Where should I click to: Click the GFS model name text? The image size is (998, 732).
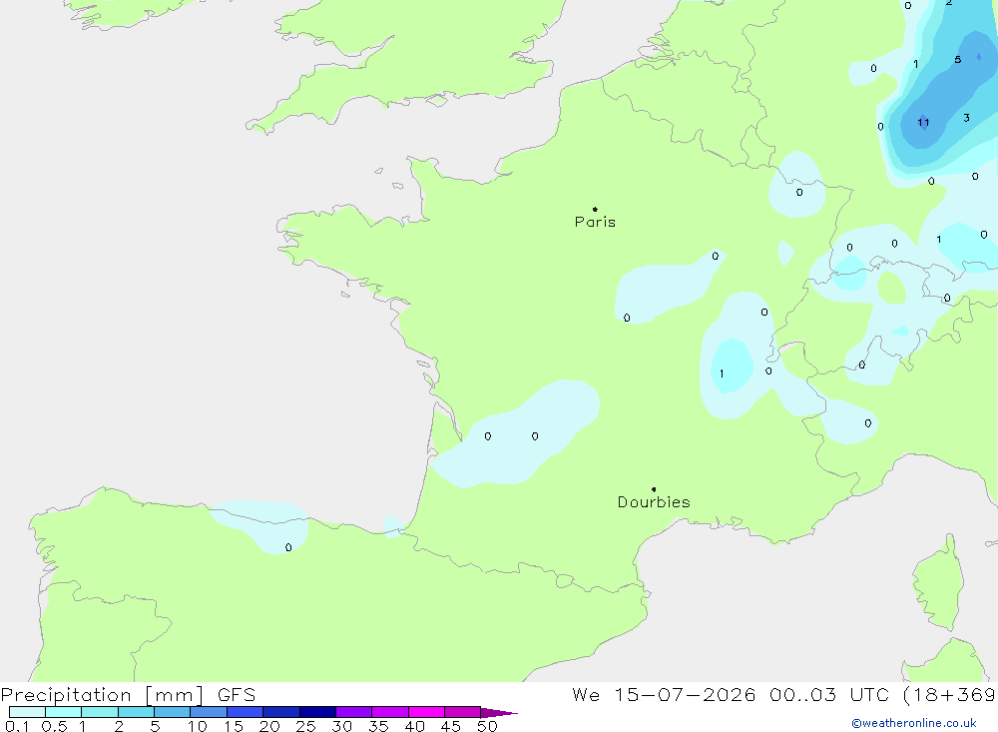[x=237, y=695]
